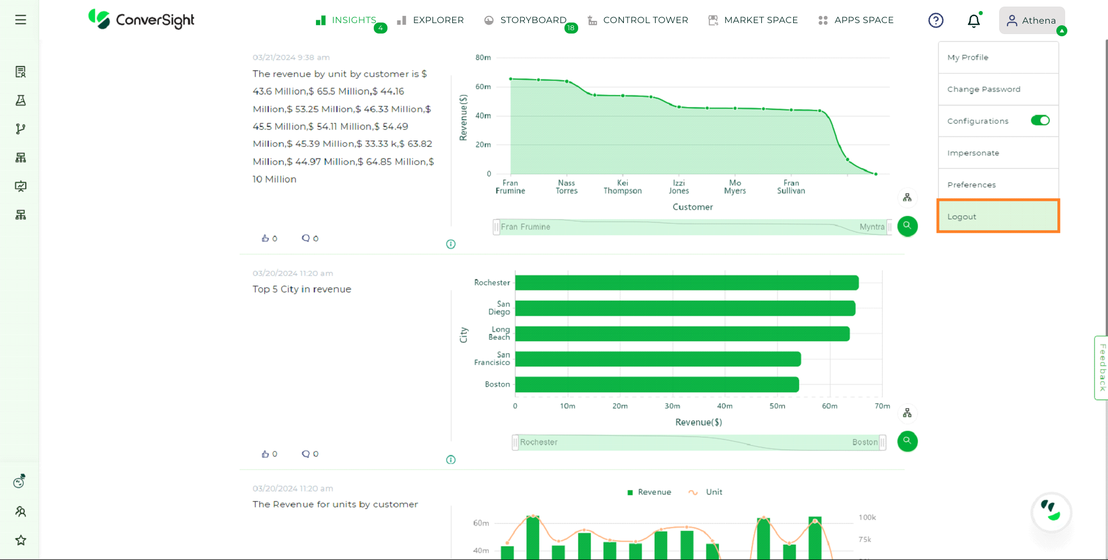Click the ConverSight logo
Viewport: 1108px width, 560px height.
point(141,20)
